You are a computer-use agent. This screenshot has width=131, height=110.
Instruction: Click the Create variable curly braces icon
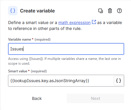point(13,11)
